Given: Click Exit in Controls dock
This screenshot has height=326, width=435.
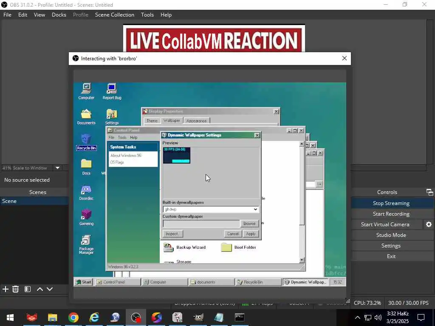Looking at the screenshot, I should [391, 256].
